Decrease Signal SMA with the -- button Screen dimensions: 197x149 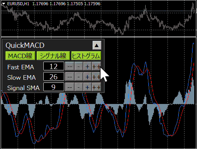pyautogui.click(x=70, y=87)
